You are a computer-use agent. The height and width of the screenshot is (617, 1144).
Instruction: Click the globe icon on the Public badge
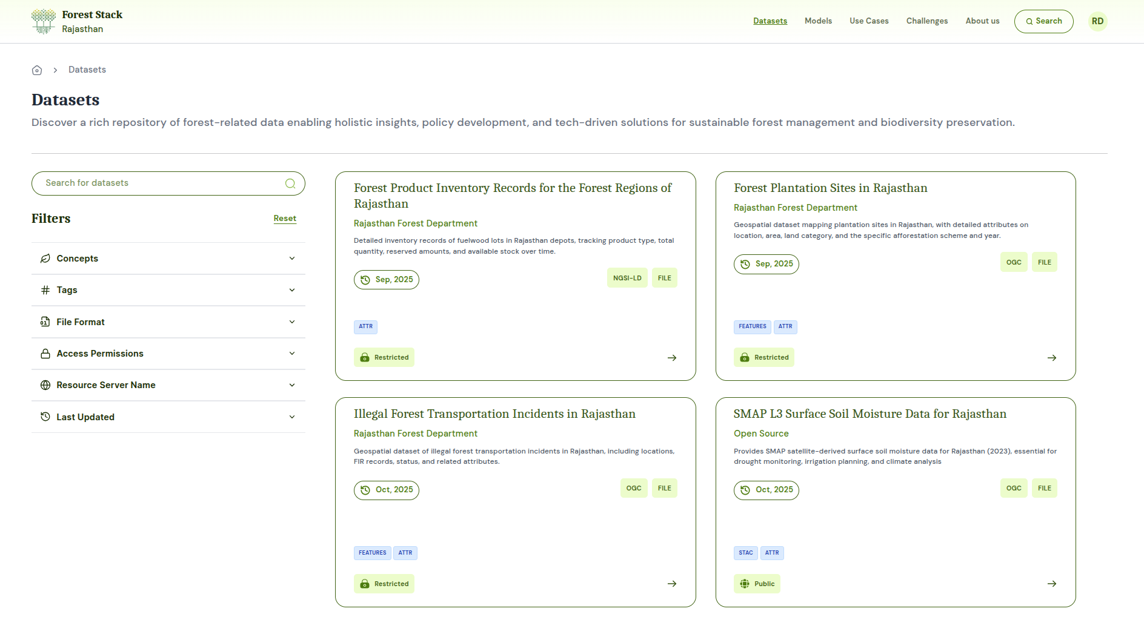pos(745,584)
